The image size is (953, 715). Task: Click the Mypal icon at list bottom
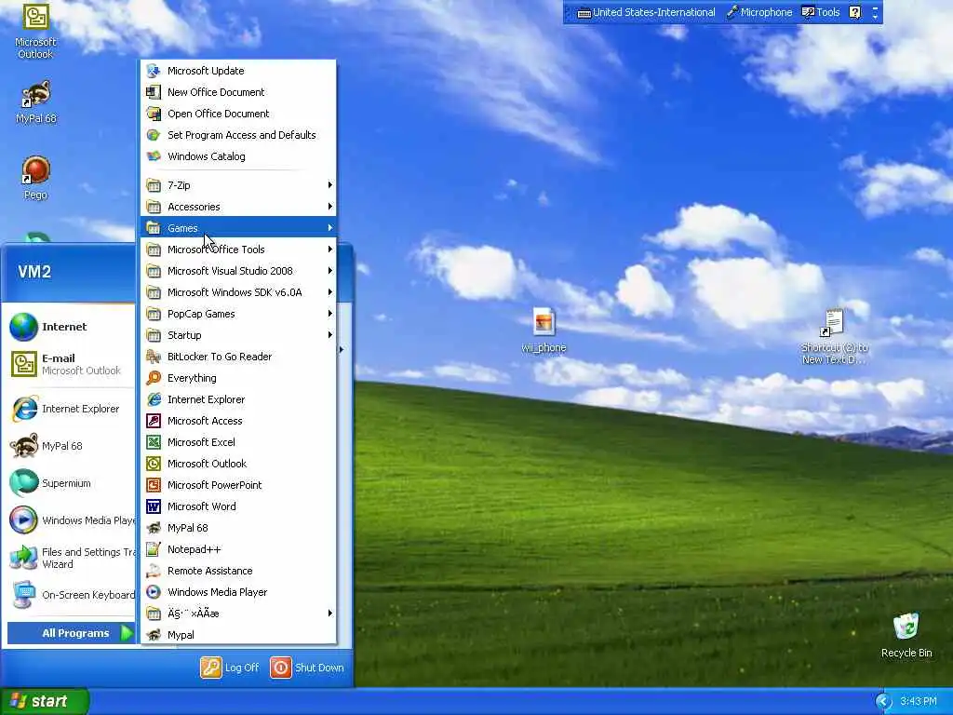[x=154, y=635]
